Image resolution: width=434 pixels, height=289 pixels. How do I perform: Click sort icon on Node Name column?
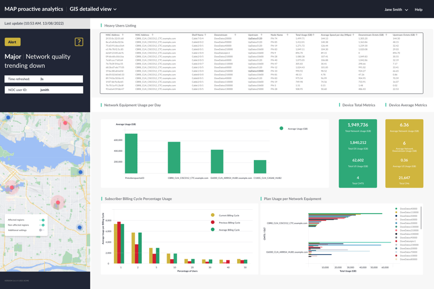(289, 35)
